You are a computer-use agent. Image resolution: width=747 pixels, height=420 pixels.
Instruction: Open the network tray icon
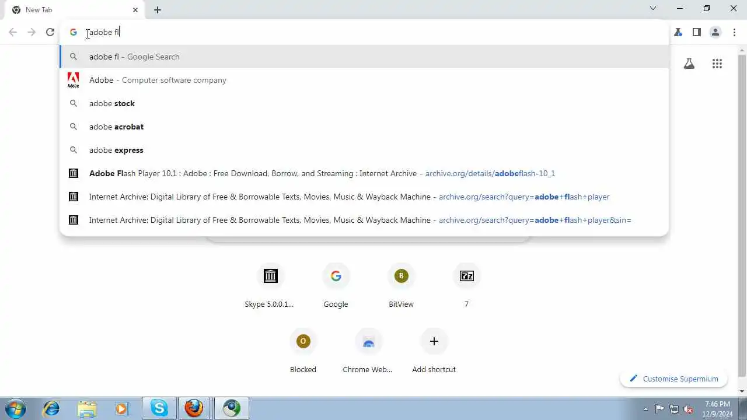(674, 409)
